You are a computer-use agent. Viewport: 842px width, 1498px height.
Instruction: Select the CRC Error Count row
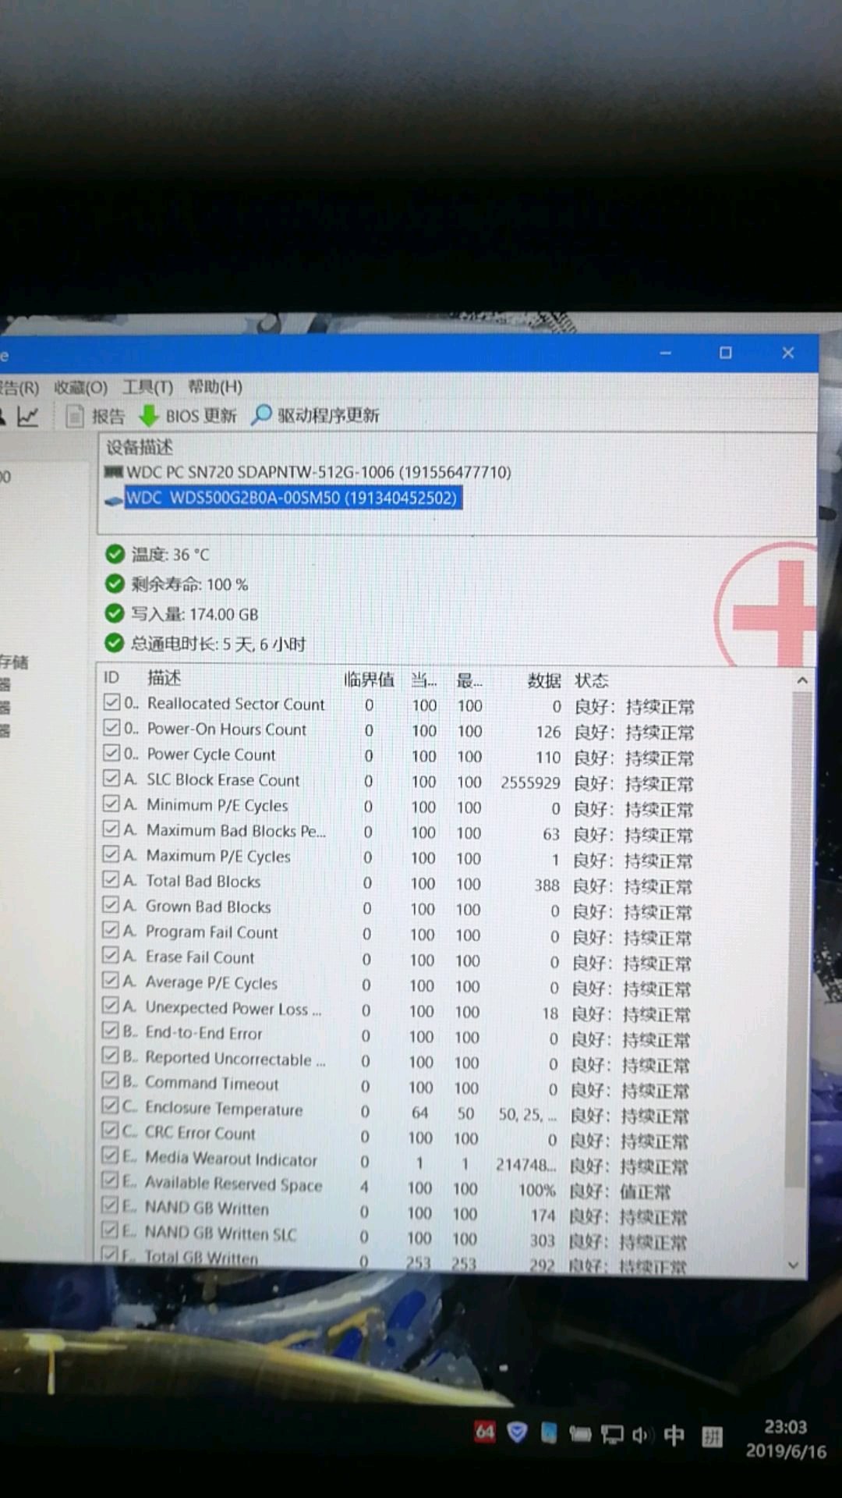pos(398,1138)
